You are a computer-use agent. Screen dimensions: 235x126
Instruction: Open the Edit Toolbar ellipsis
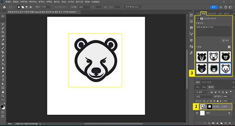tap(3, 100)
